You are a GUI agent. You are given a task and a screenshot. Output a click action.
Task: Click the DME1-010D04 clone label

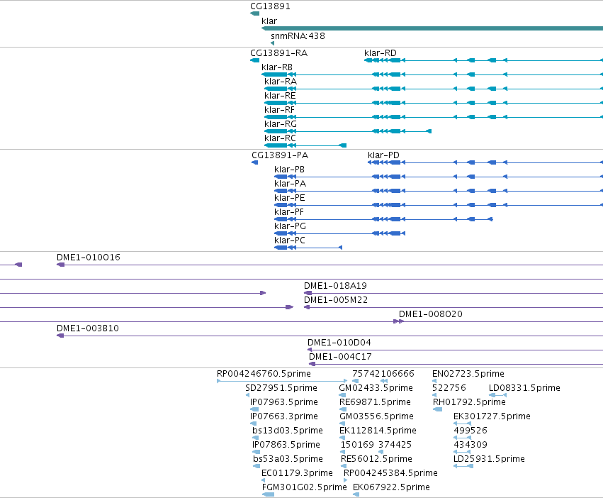click(x=339, y=343)
